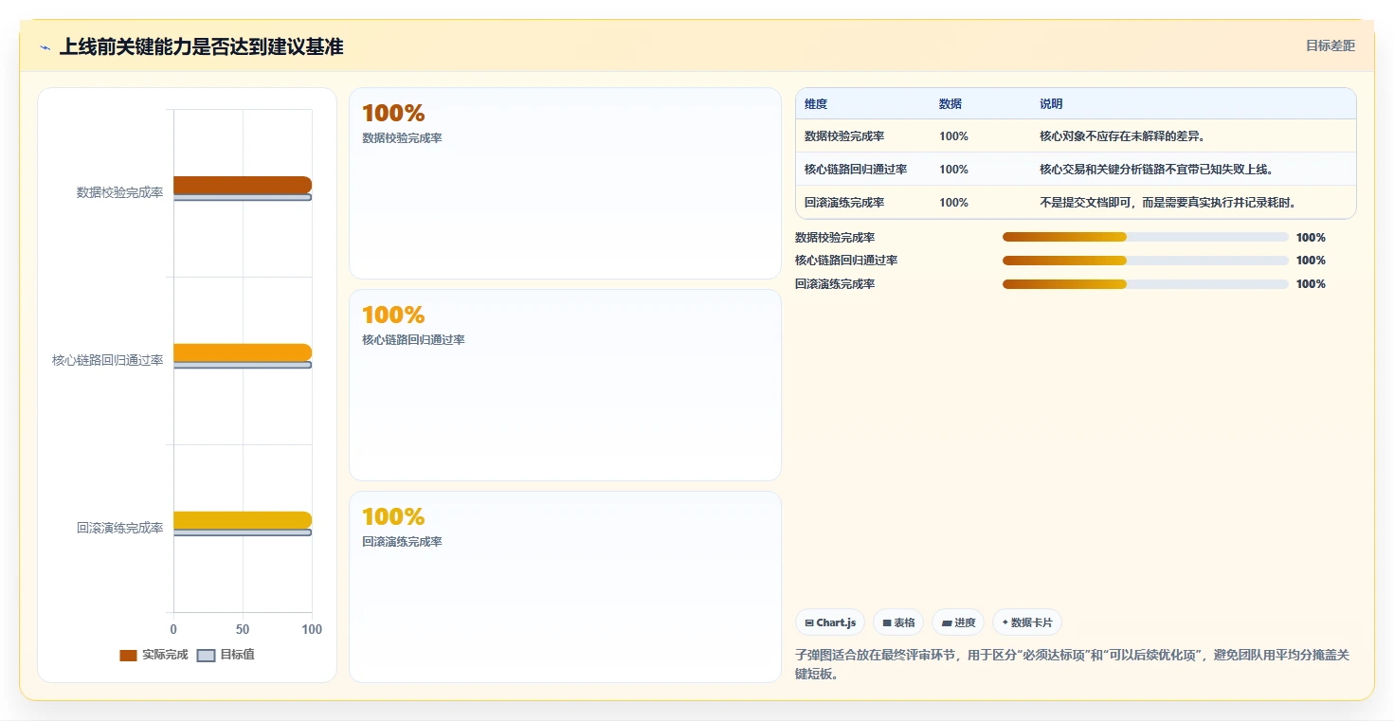The height and width of the screenshot is (721, 1394).
Task: Click the 实际完成 legend color box
Action: tap(128, 656)
